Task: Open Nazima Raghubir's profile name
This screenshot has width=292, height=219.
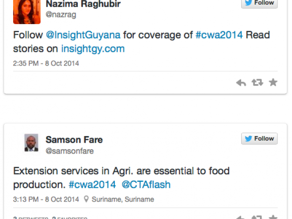Action: 83,4
